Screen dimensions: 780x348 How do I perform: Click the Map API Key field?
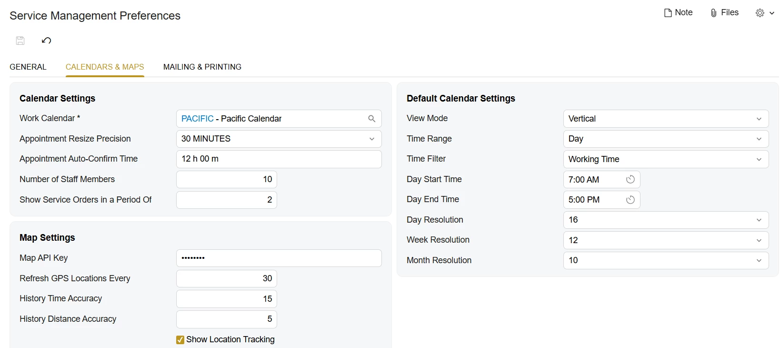[x=279, y=258]
